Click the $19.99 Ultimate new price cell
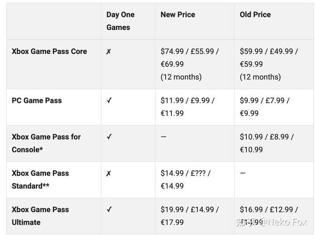The image size is (315, 235). coord(189,216)
